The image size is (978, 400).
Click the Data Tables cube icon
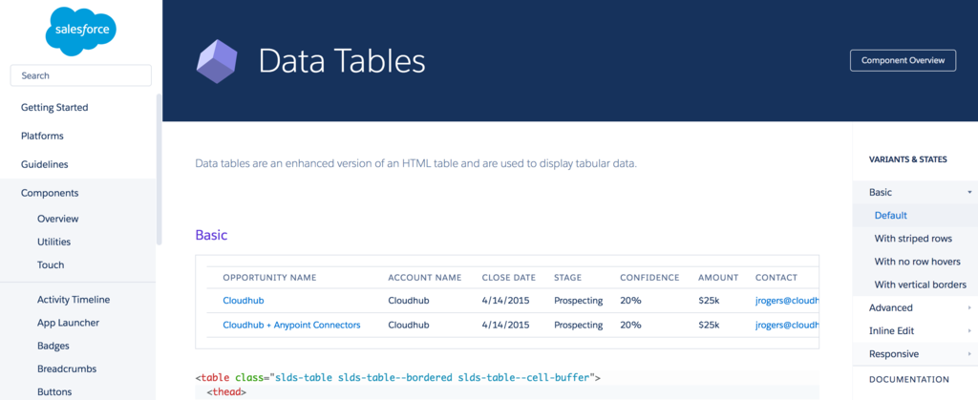point(217,62)
